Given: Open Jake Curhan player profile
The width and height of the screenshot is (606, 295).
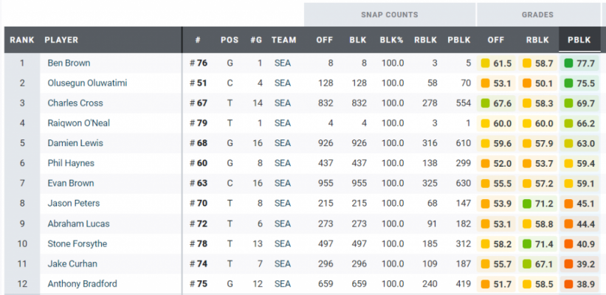Looking at the screenshot, I should (72, 264).
